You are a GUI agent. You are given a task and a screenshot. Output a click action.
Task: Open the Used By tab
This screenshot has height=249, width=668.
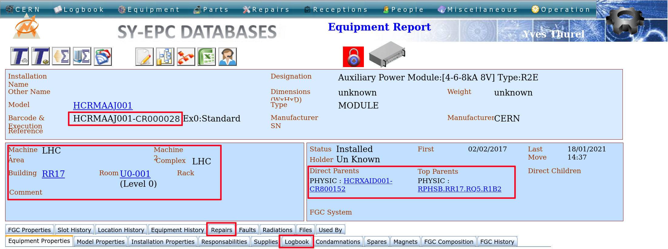click(x=330, y=230)
